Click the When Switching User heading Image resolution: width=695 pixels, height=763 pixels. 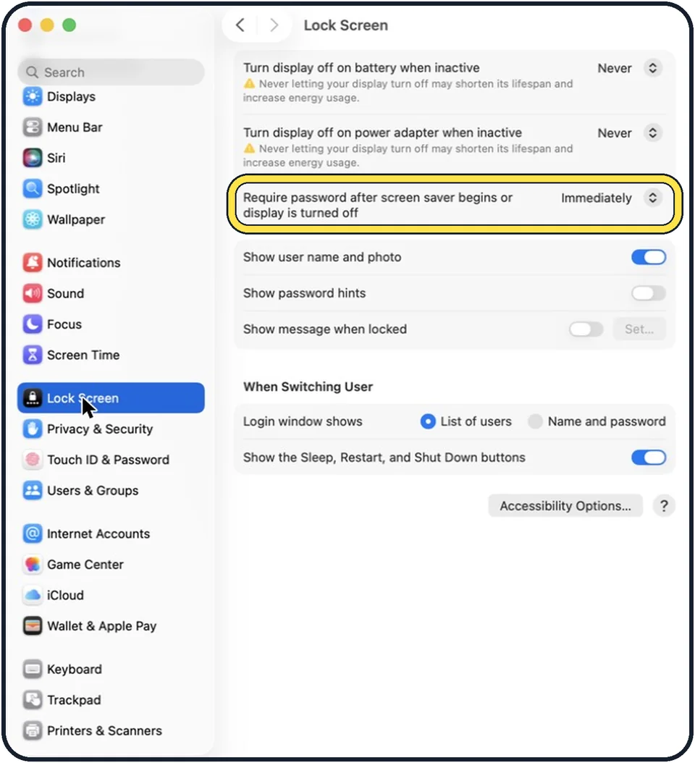308,387
